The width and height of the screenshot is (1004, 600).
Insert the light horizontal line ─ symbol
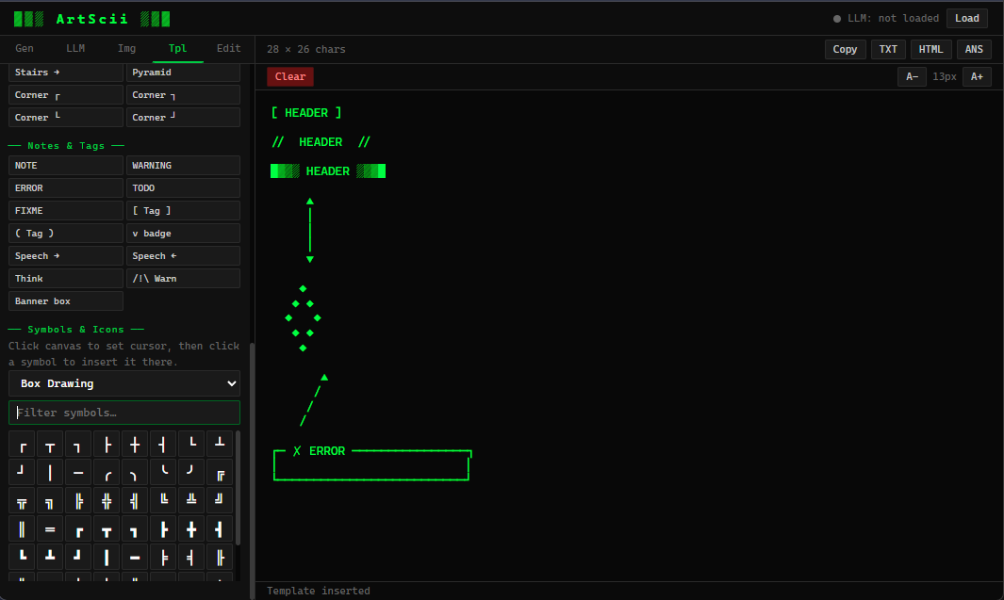(x=78, y=472)
